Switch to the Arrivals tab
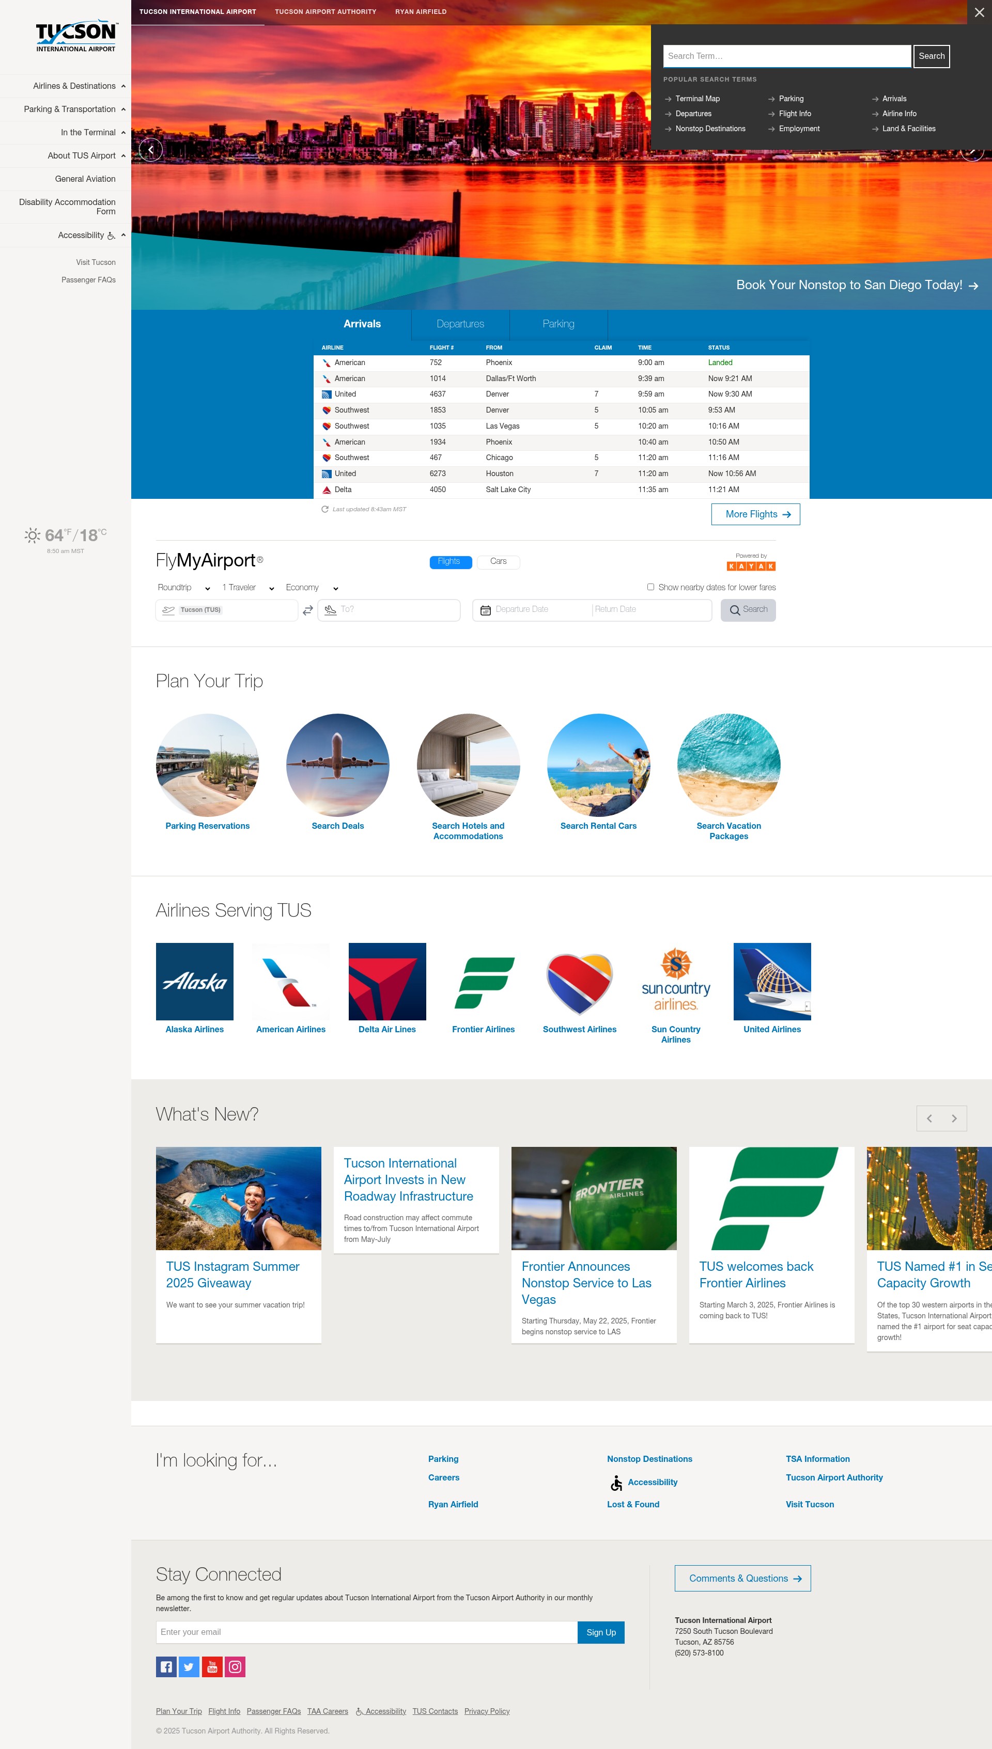 pos(362,324)
